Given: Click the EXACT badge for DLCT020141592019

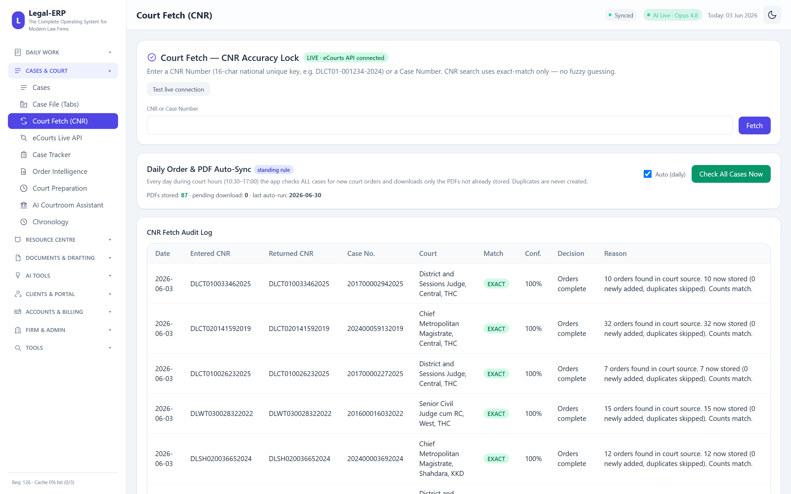Looking at the screenshot, I should (x=496, y=328).
